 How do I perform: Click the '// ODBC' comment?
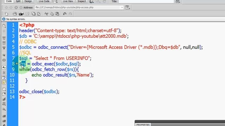pyautogui.click(x=28, y=42)
